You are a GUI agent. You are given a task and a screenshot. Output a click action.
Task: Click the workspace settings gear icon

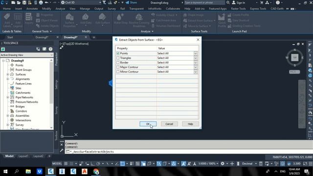pyautogui.click(x=223, y=164)
